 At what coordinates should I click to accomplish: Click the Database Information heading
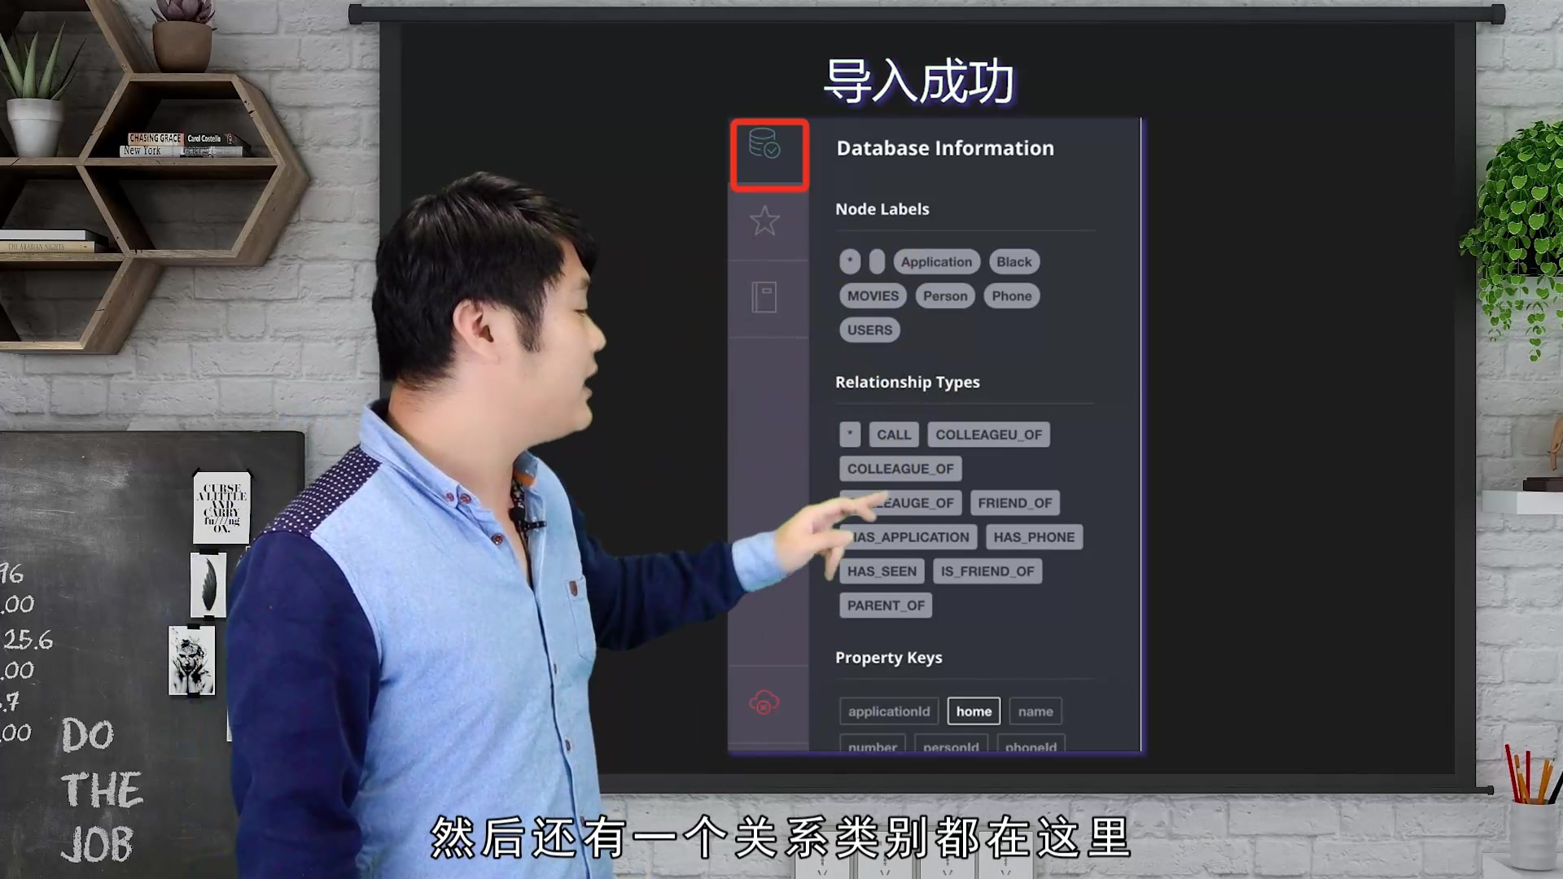[x=945, y=147]
